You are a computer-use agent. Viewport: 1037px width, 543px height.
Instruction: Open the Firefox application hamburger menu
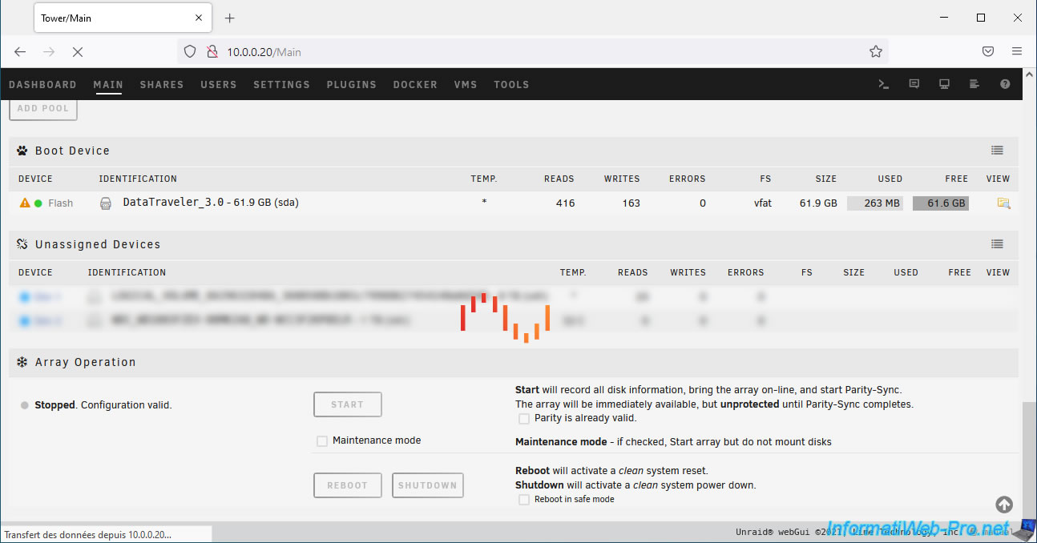coord(1017,51)
